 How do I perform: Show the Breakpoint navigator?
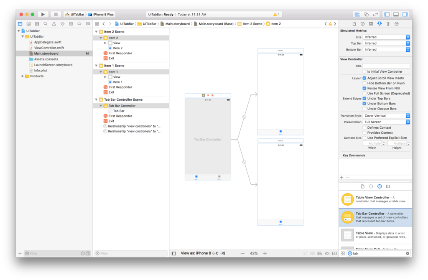pyautogui.click(x=79, y=24)
